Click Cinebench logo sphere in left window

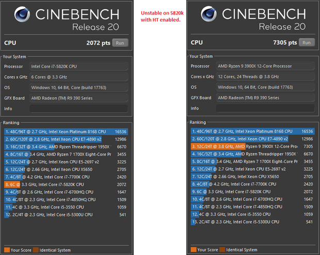coord(22,14)
